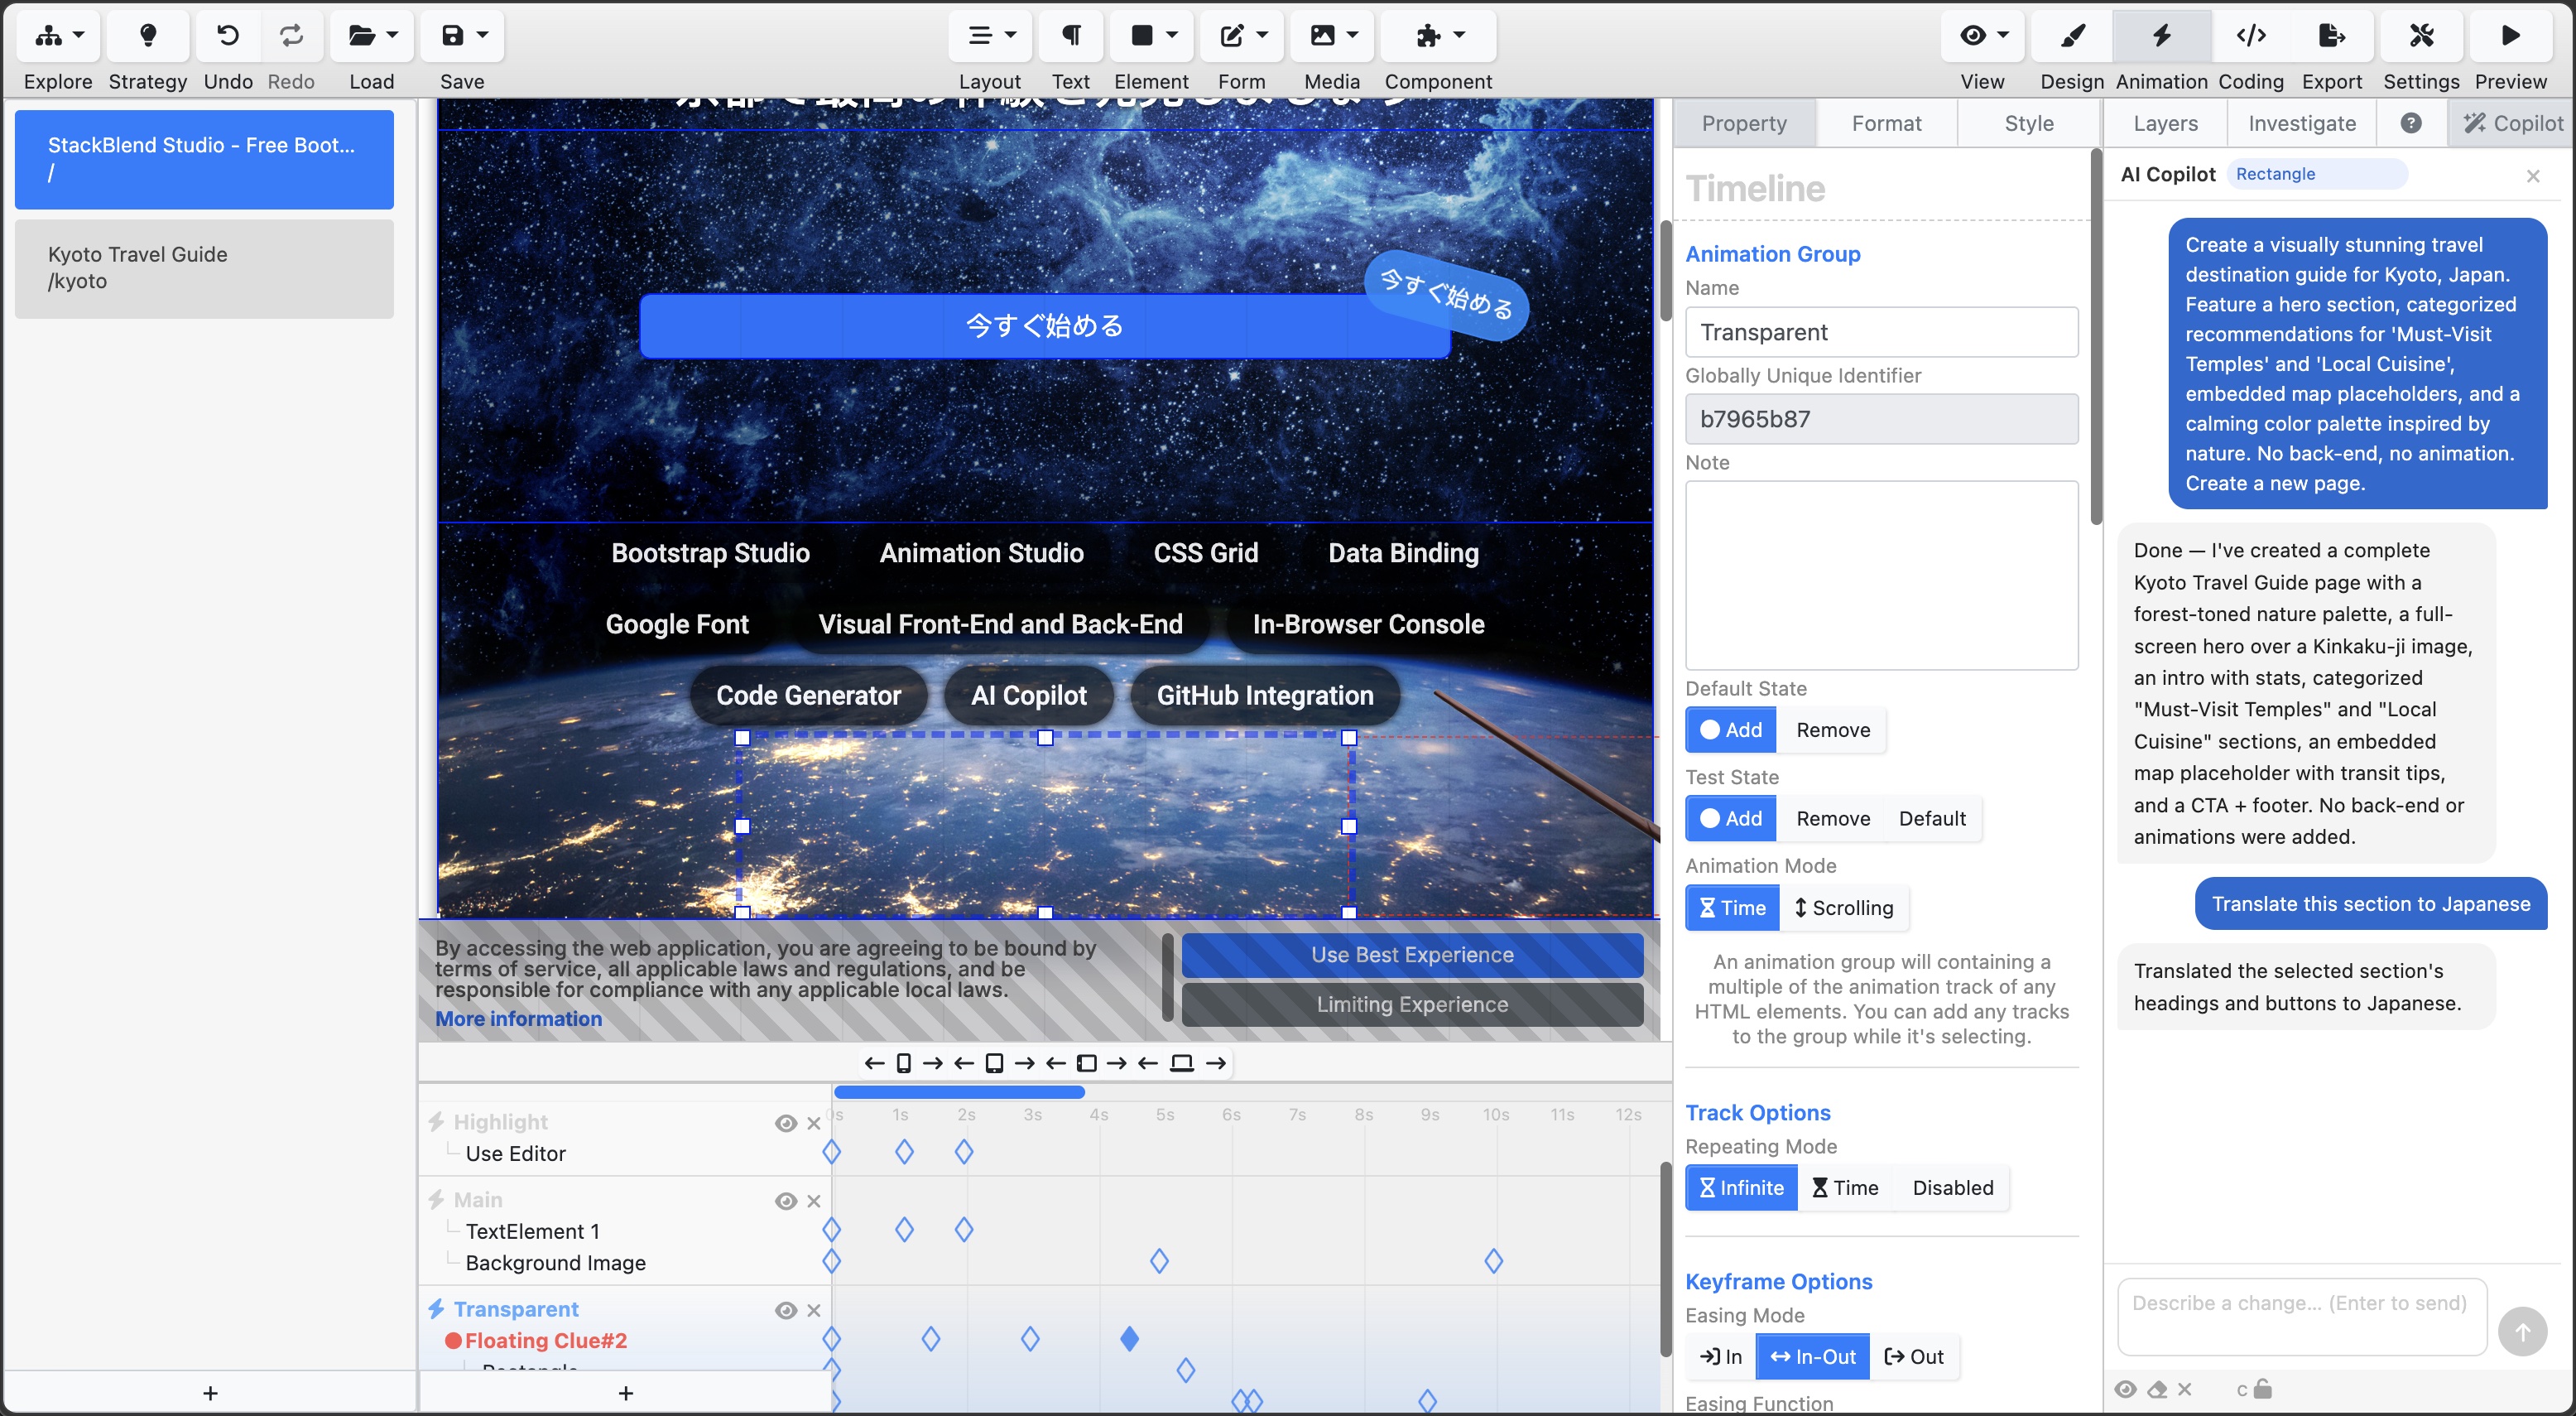
Task: Open the Layers tab
Action: [x=2165, y=123]
